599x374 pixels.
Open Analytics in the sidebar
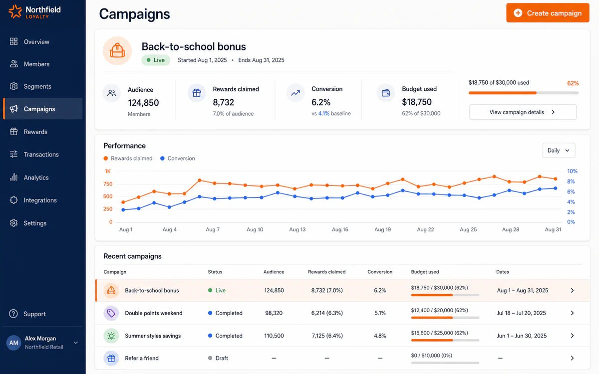[43, 178]
